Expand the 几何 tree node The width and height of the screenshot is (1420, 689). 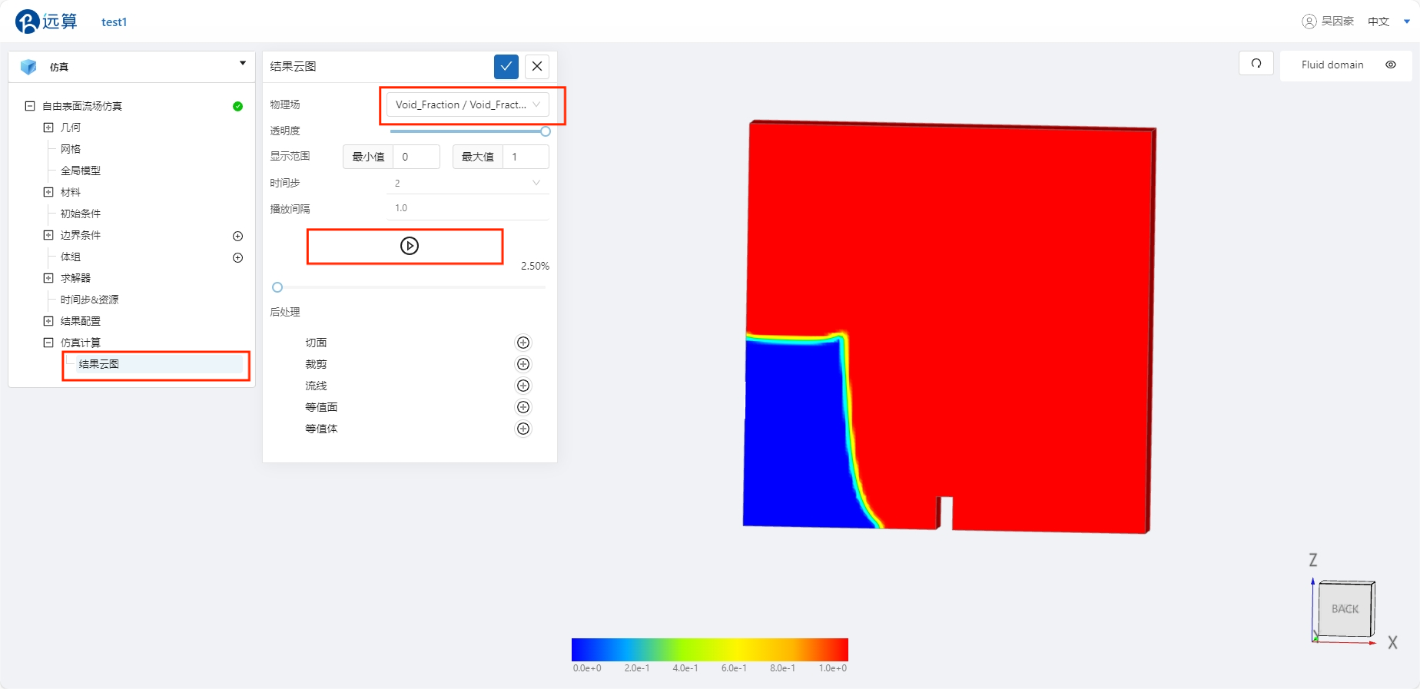click(48, 128)
